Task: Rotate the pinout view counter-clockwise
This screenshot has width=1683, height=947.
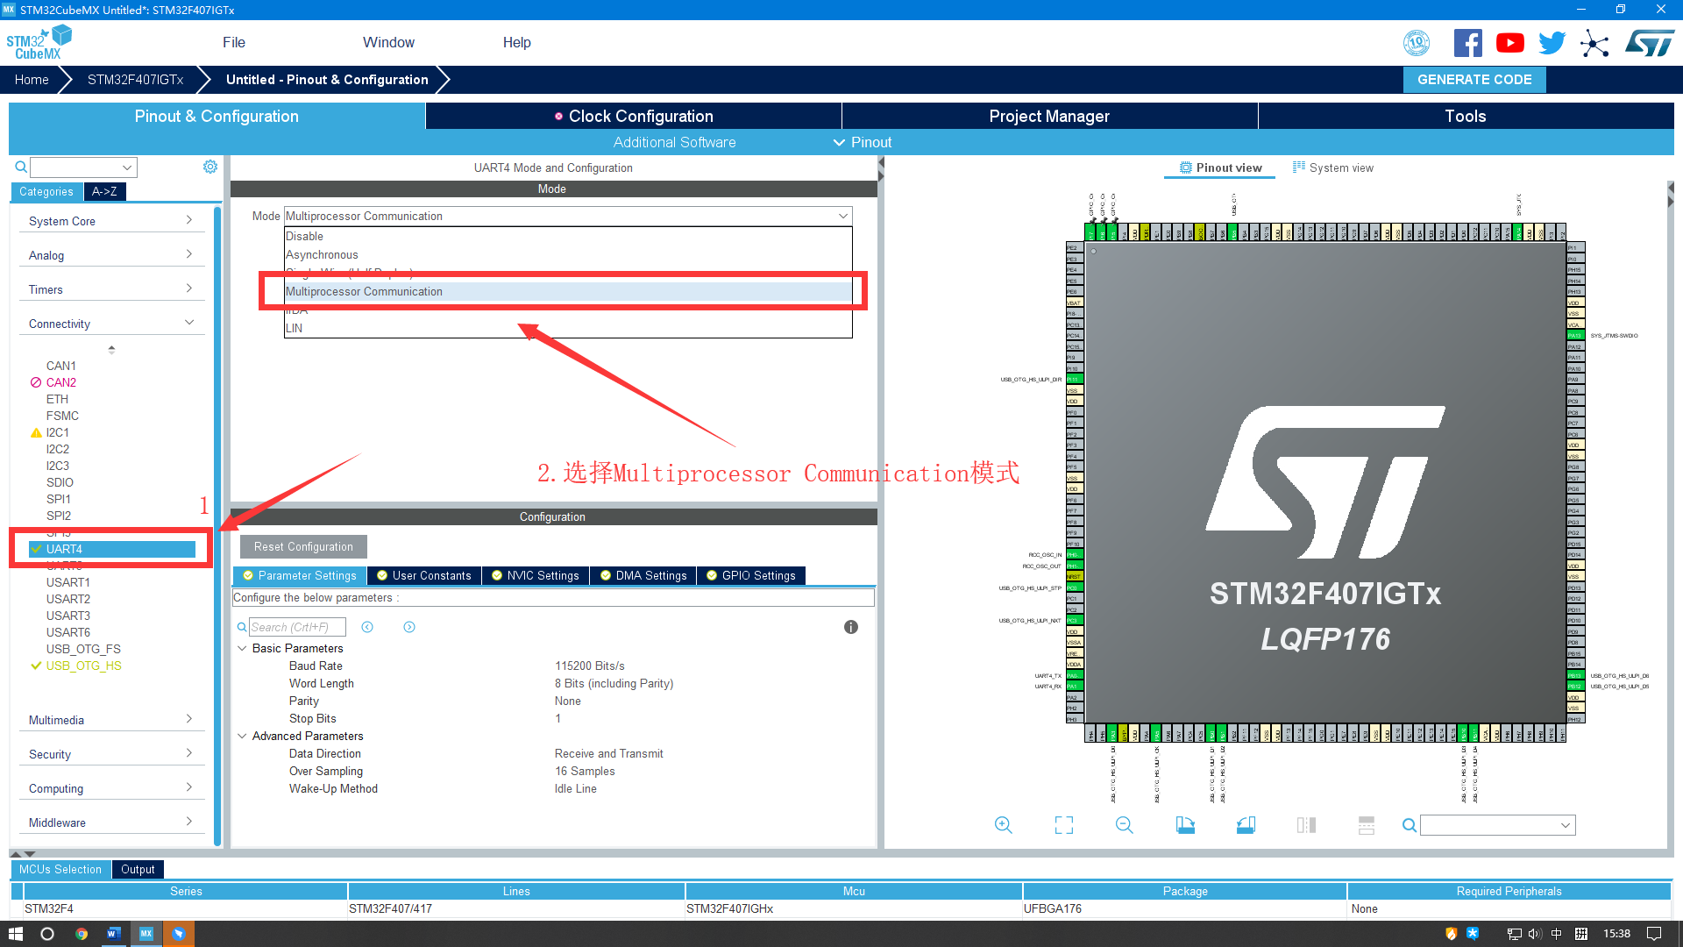Action: pos(1246,825)
